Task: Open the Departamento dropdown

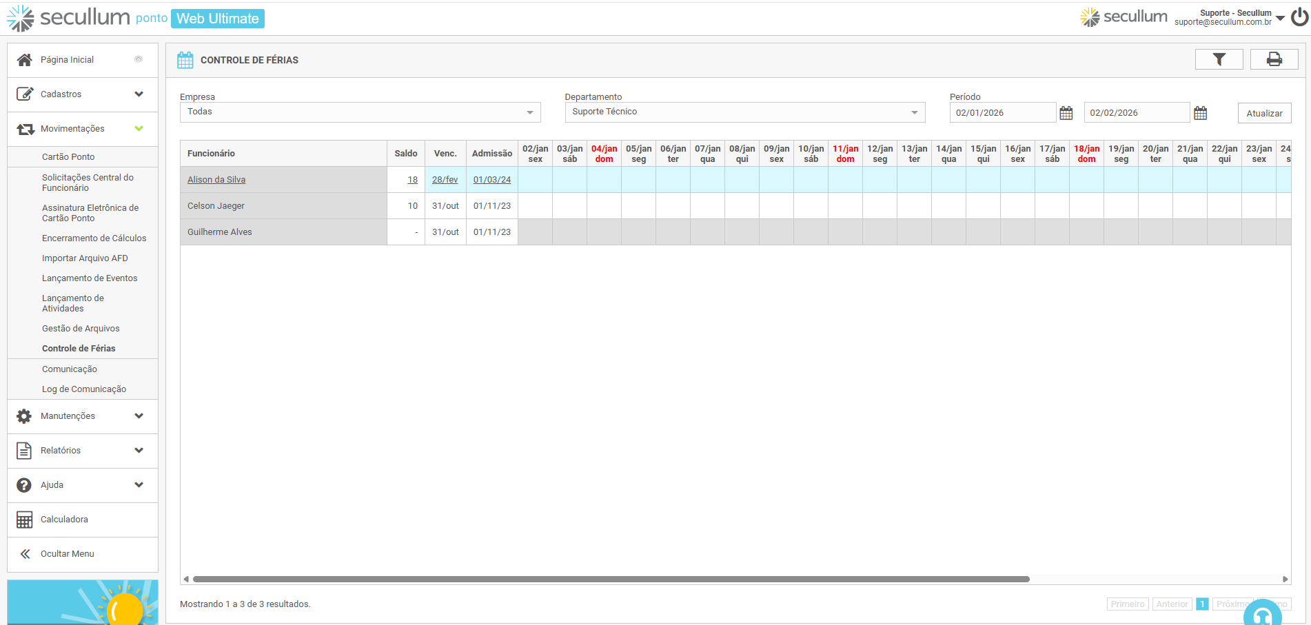Action: click(x=744, y=112)
